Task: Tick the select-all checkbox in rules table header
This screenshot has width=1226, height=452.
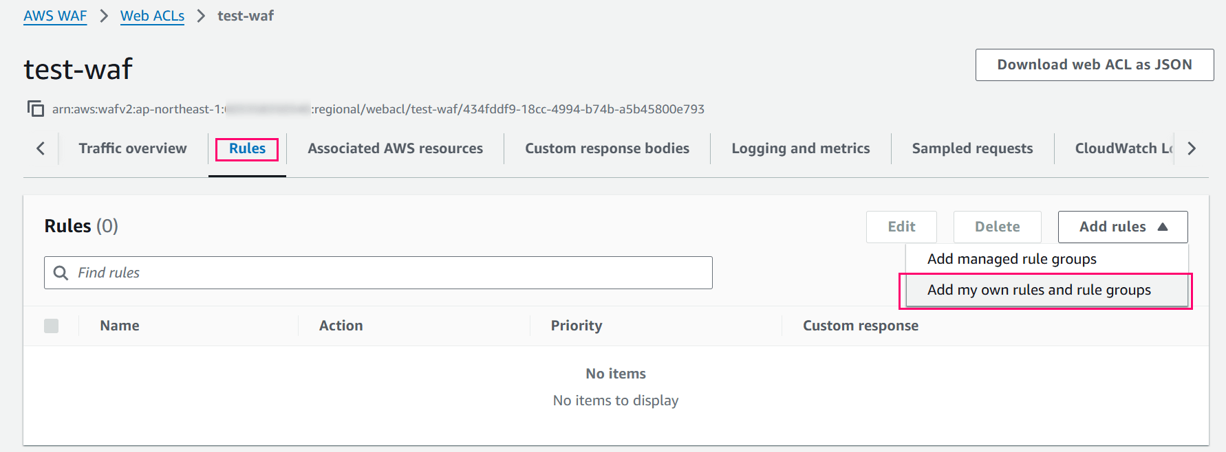Action: point(51,326)
